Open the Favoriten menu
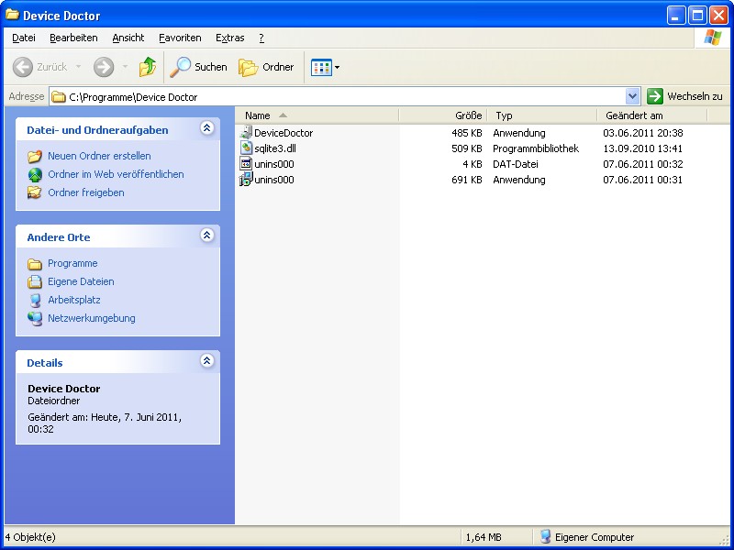This screenshot has width=734, height=550. pyautogui.click(x=180, y=38)
